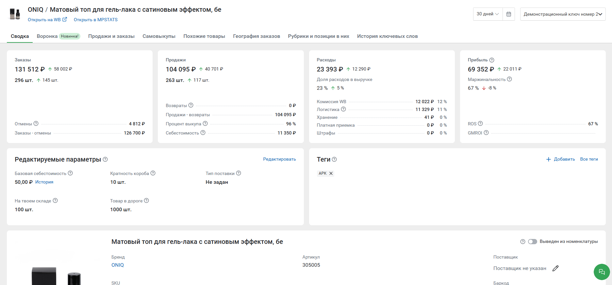Open the Демонстрационный ключ номер 2 dropdown
The height and width of the screenshot is (285, 612).
coord(563,14)
